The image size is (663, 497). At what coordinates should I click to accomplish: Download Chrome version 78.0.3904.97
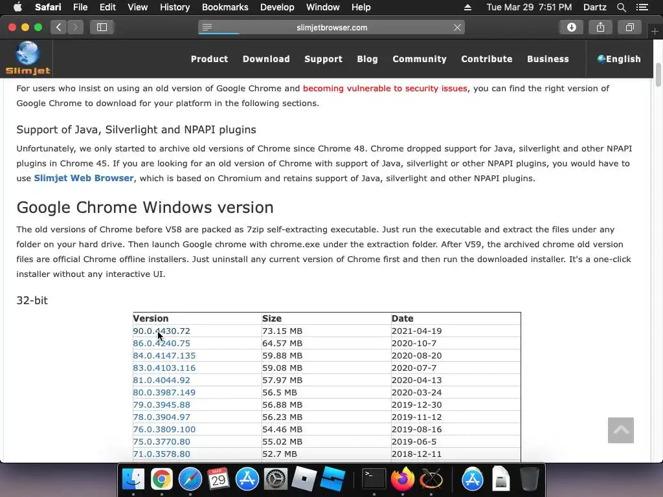click(161, 417)
